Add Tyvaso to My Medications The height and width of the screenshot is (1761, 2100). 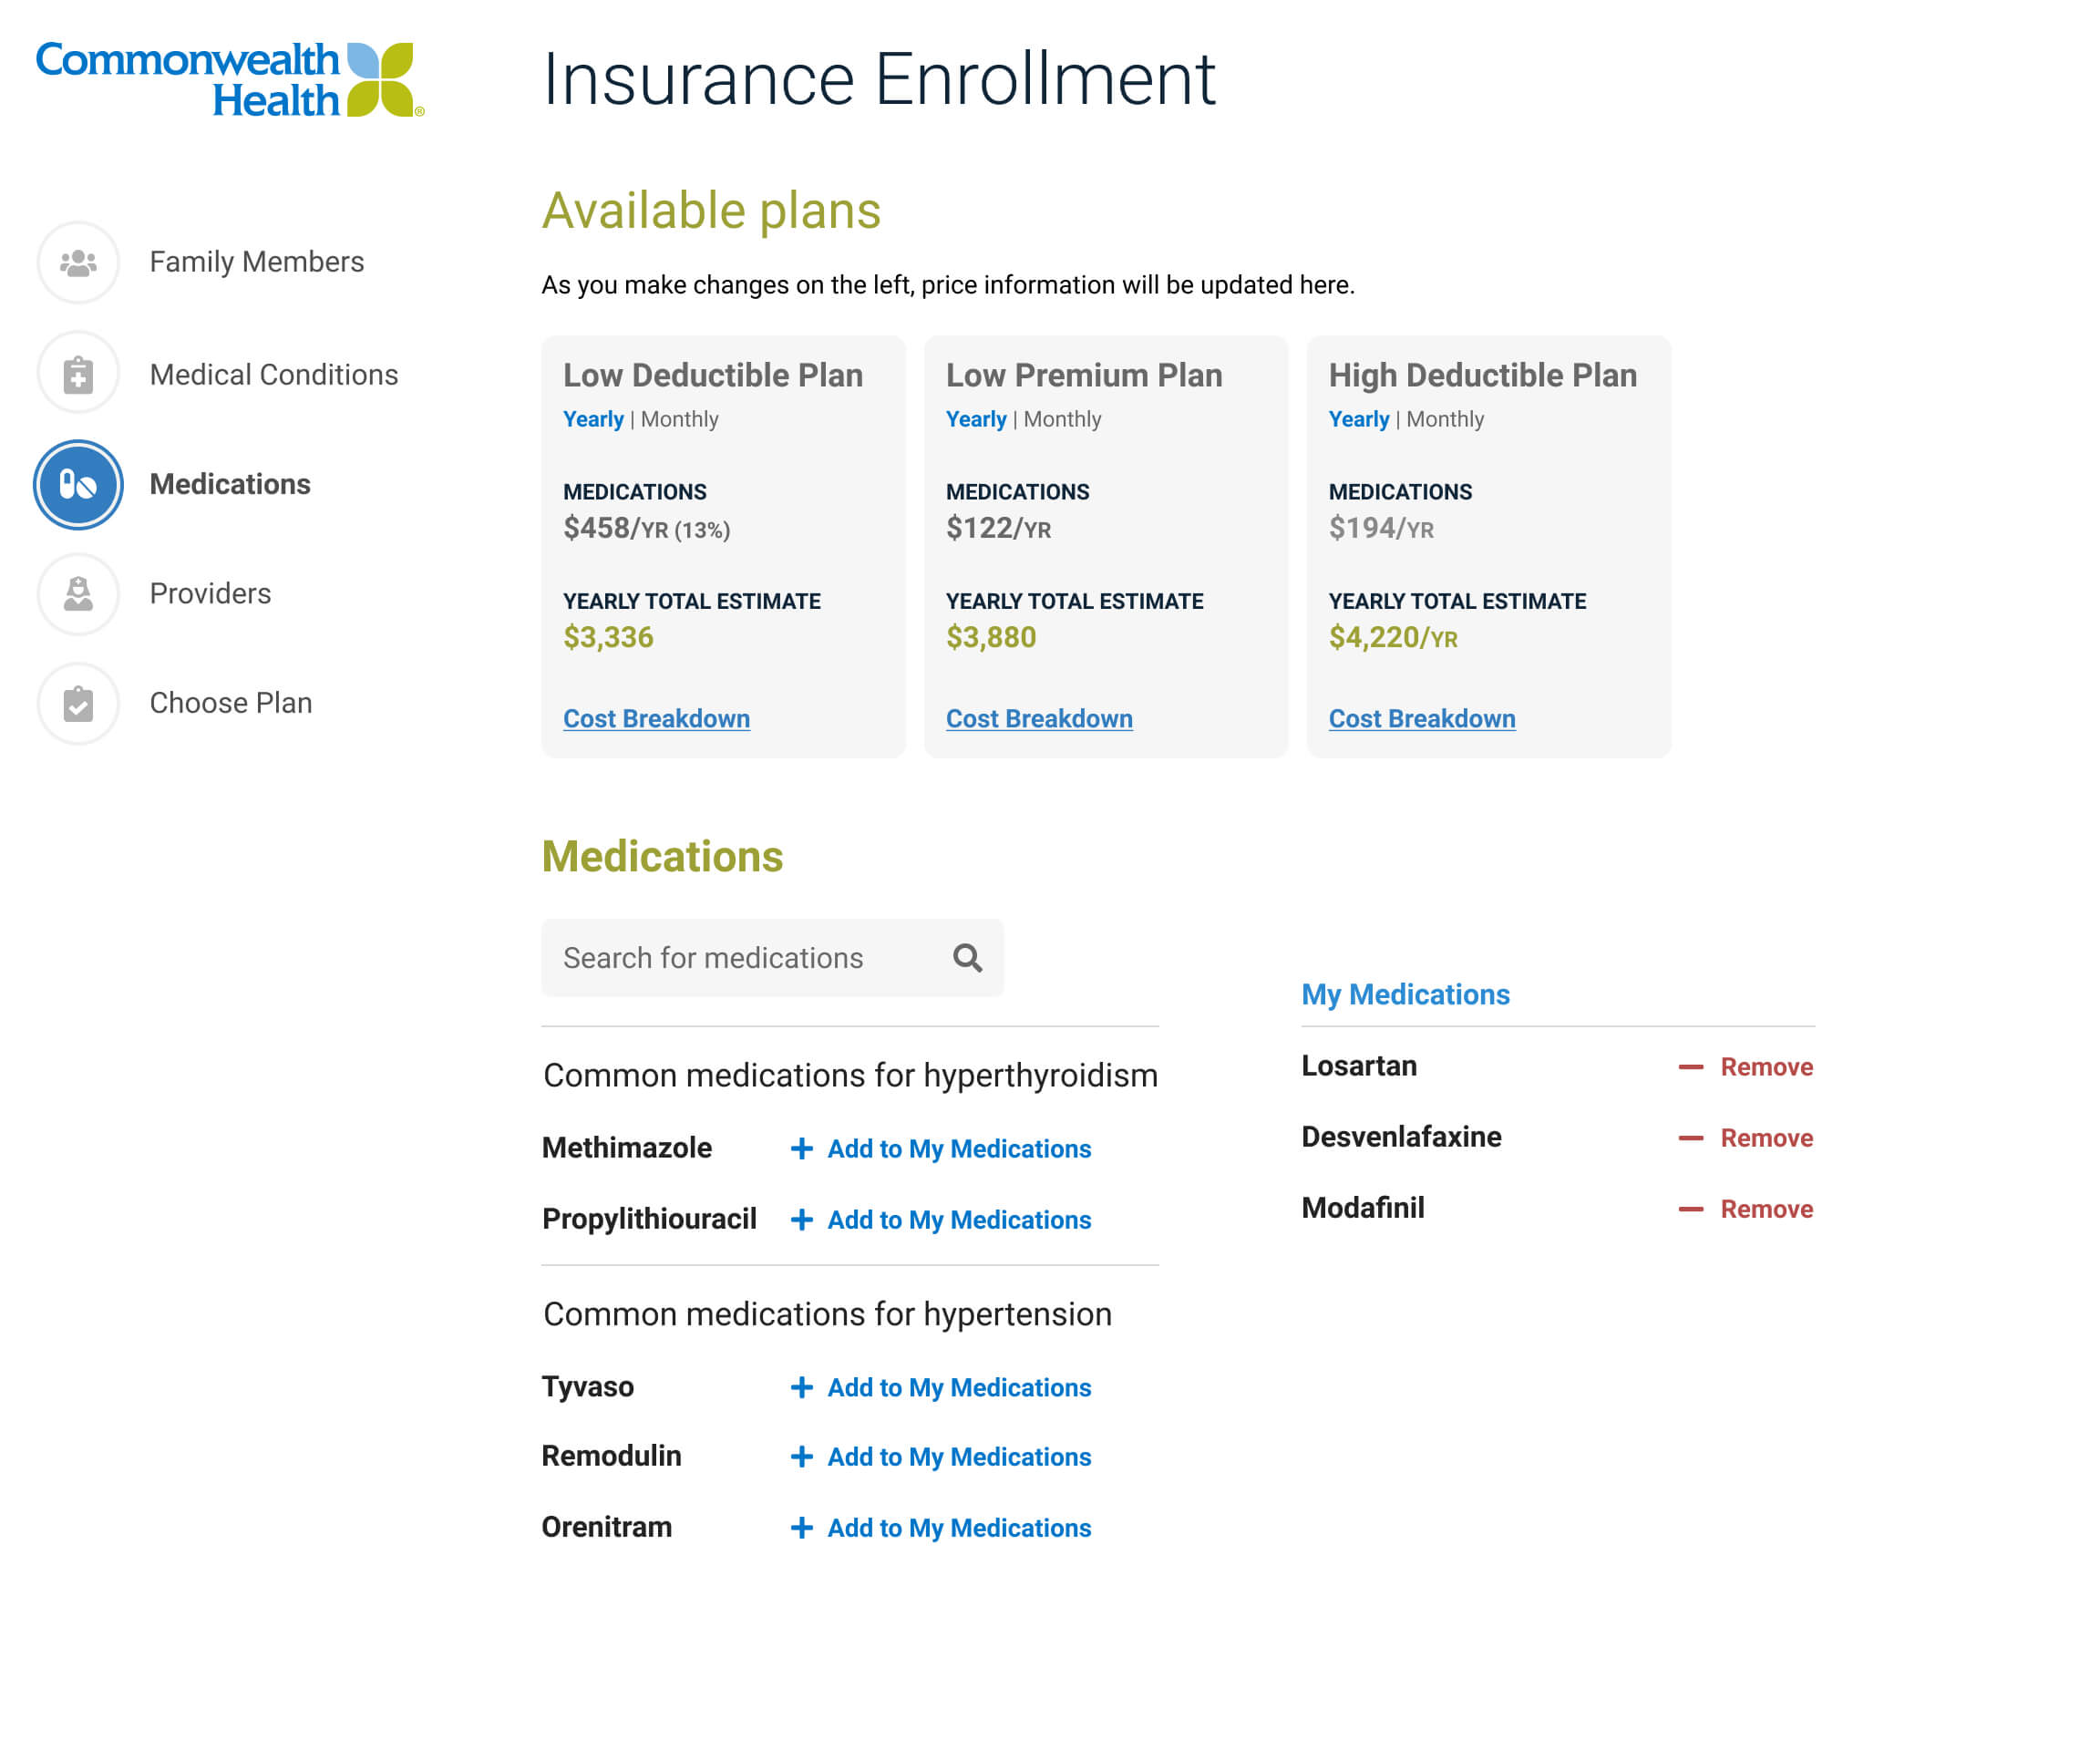click(x=958, y=1388)
